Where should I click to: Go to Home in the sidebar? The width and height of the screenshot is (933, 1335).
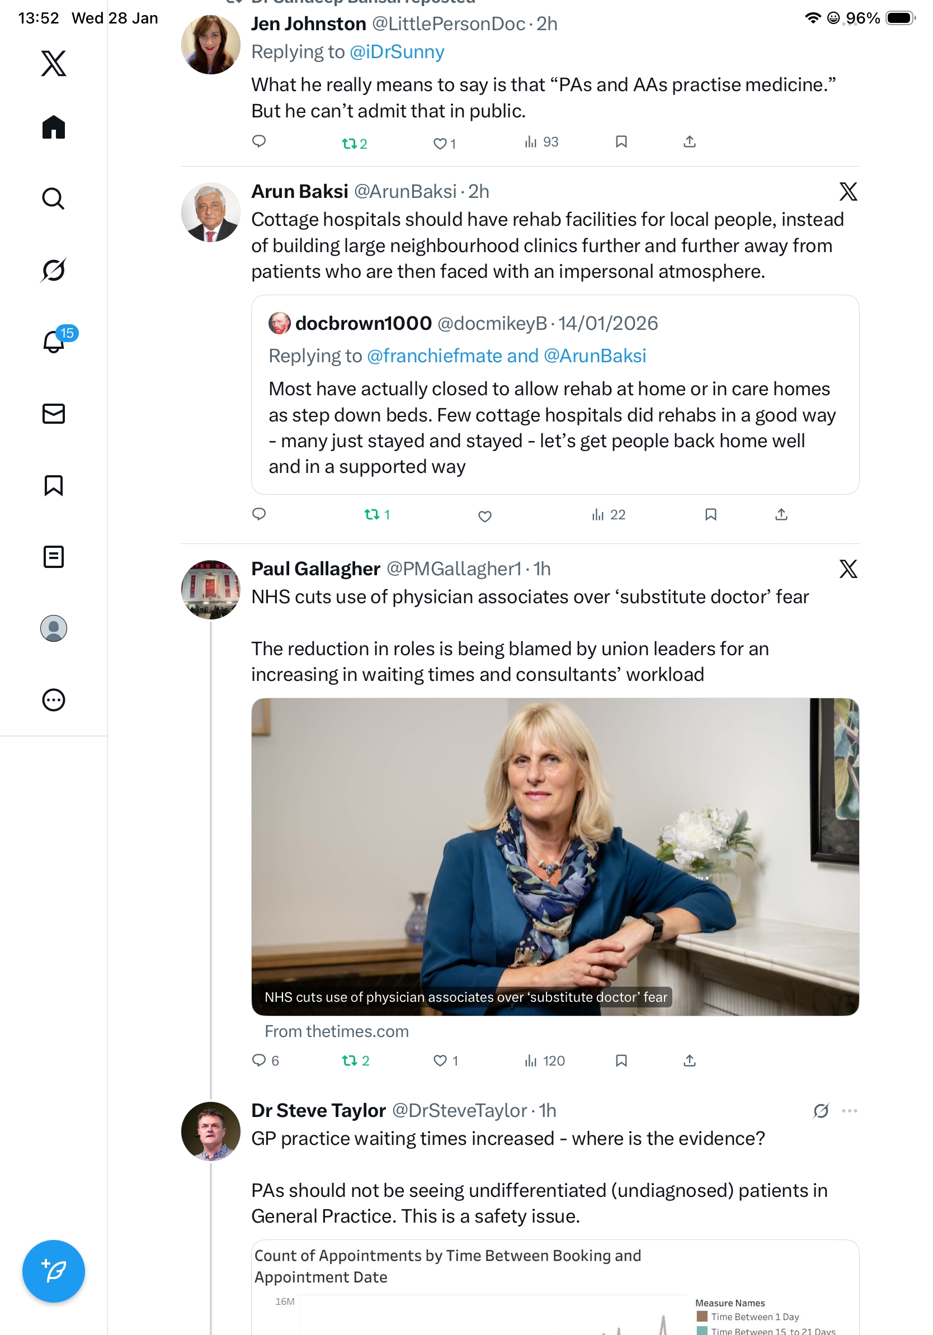coord(54,127)
